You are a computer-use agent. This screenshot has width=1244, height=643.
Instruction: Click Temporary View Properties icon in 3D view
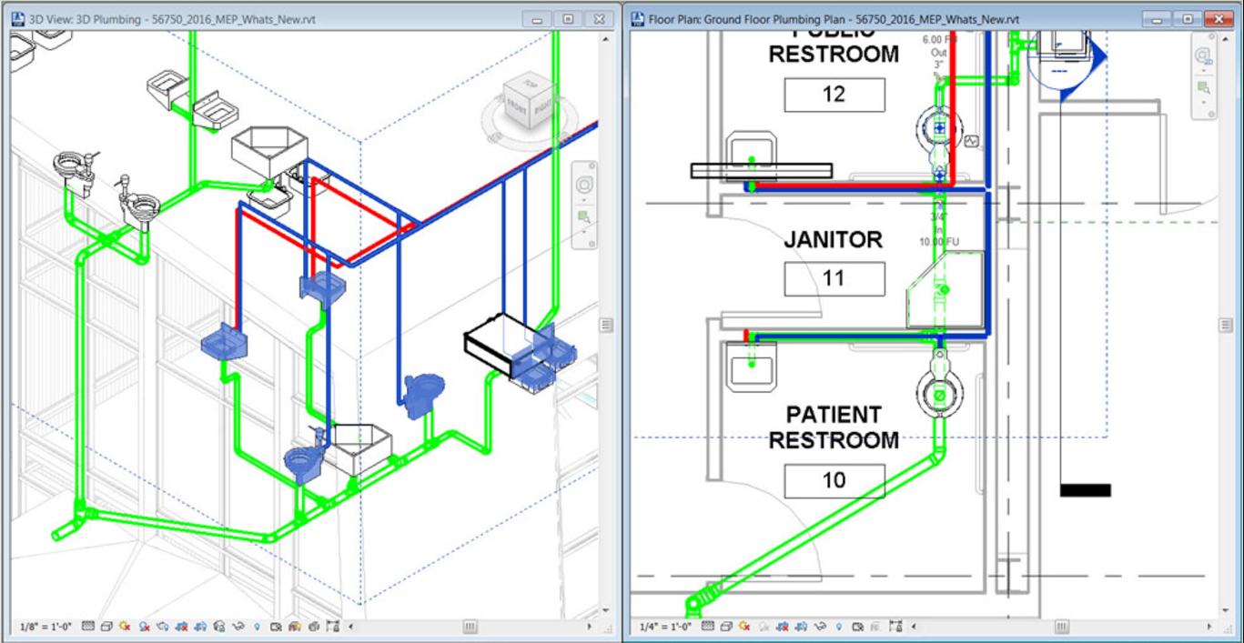tap(274, 626)
